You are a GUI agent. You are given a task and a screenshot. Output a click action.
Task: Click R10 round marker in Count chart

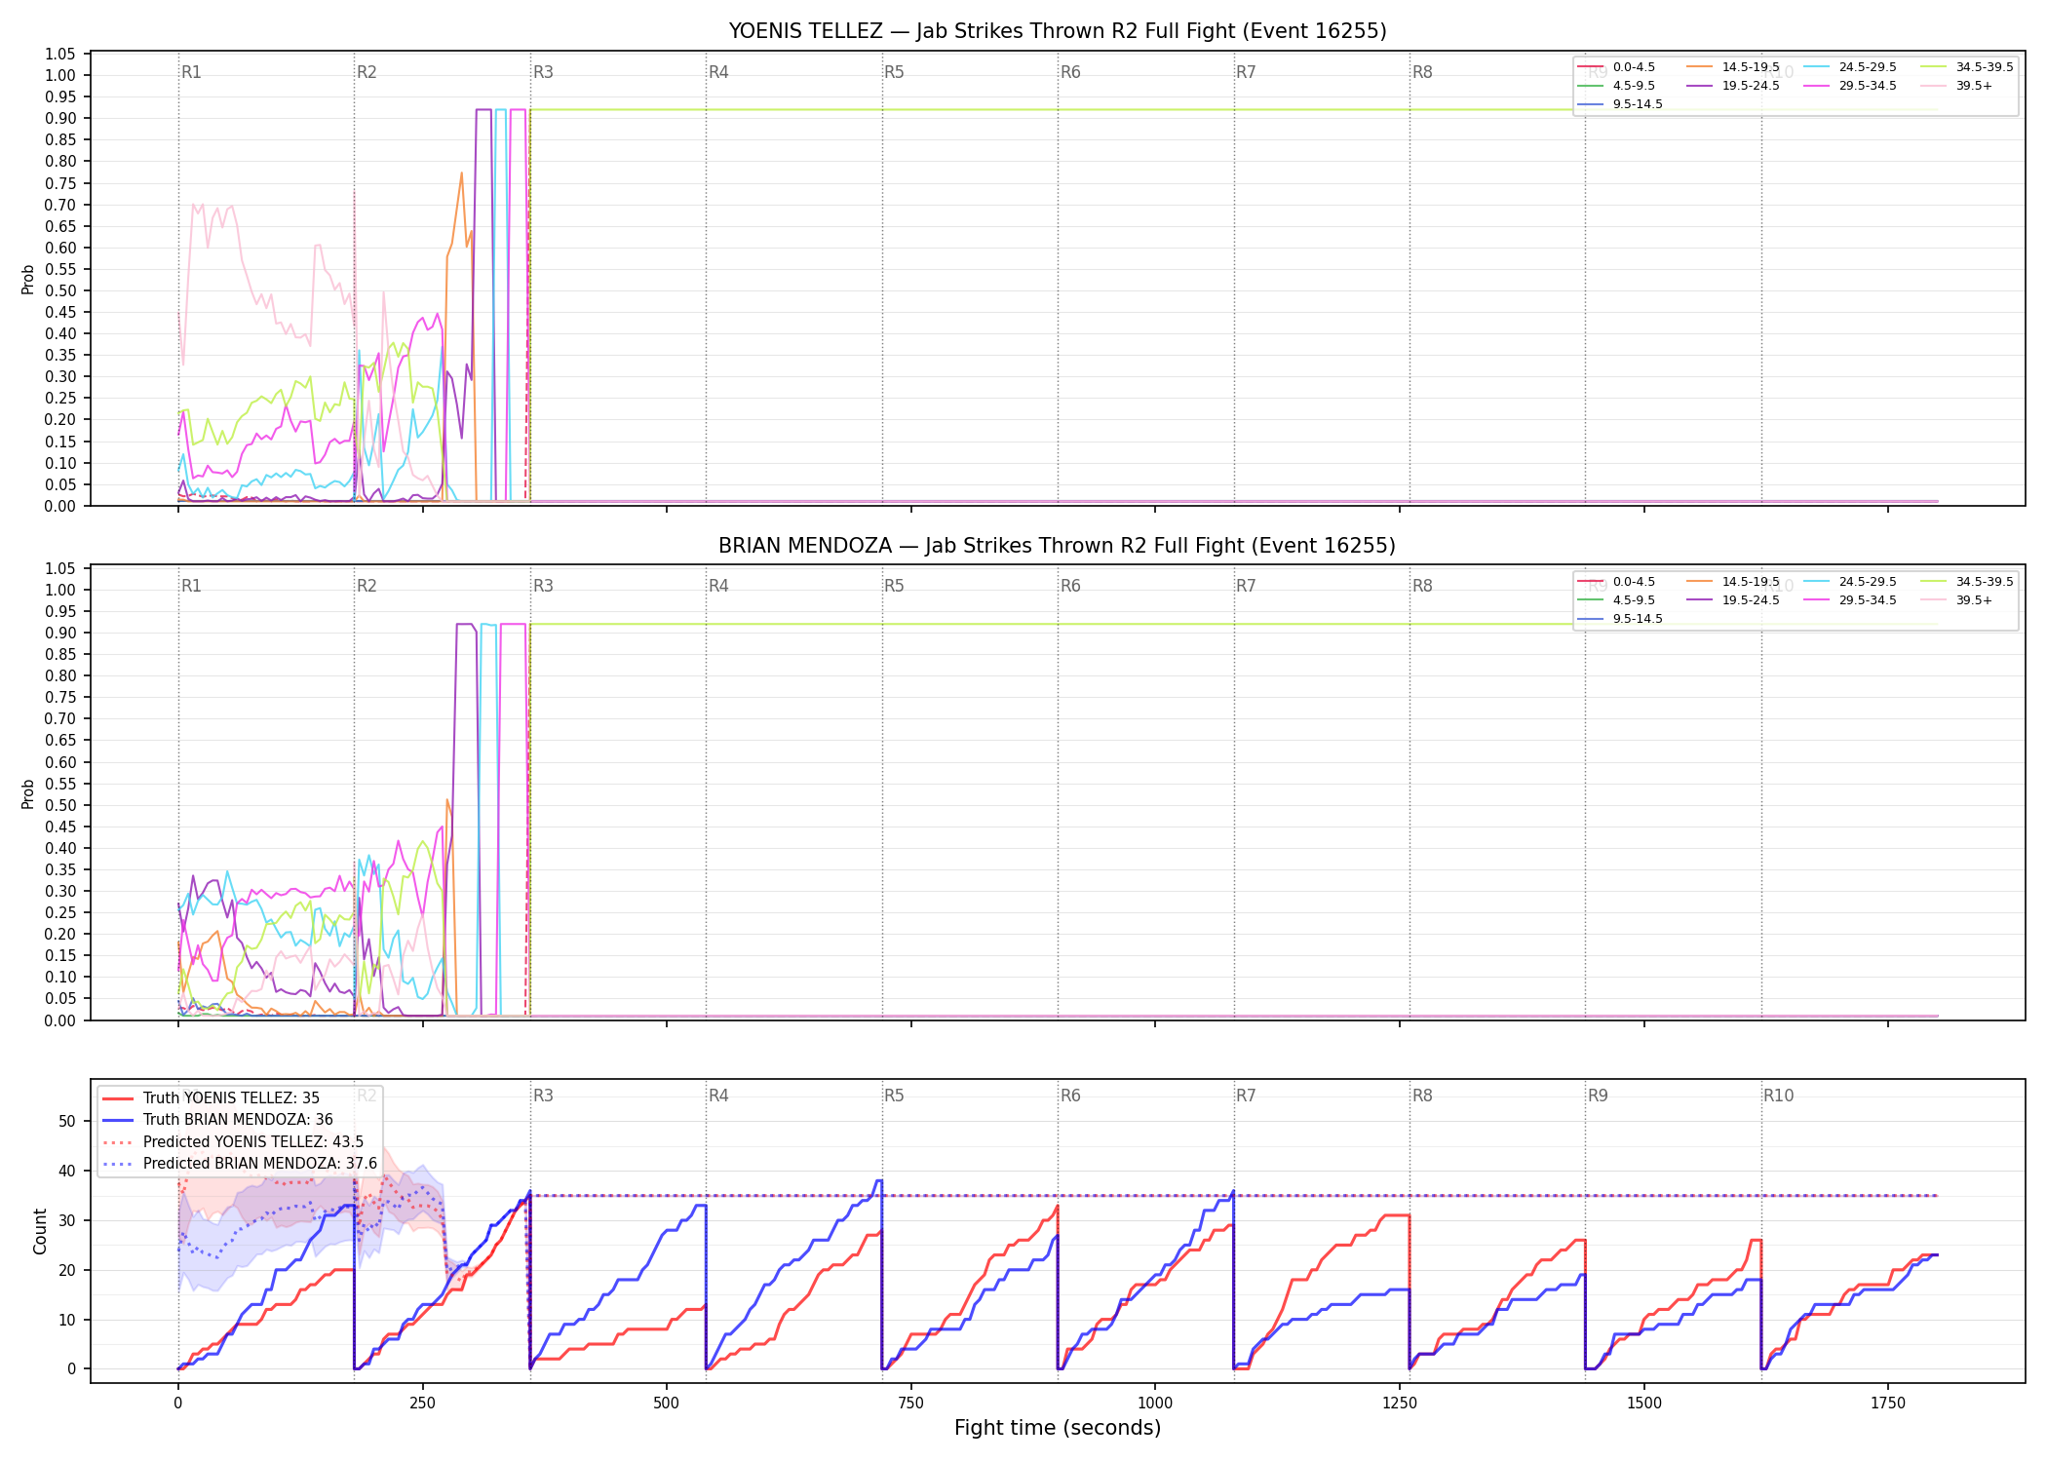pos(1778,1096)
